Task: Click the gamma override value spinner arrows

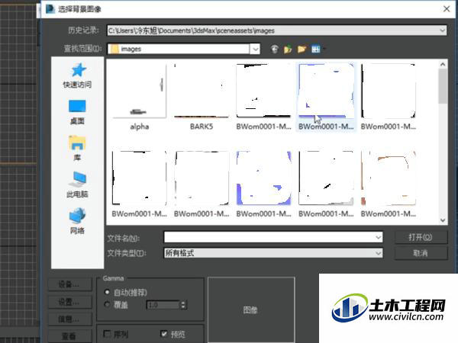Action: 183,305
